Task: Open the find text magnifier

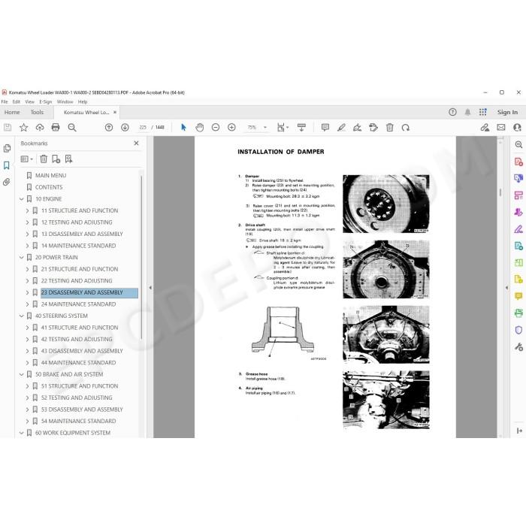Action: 72,128
